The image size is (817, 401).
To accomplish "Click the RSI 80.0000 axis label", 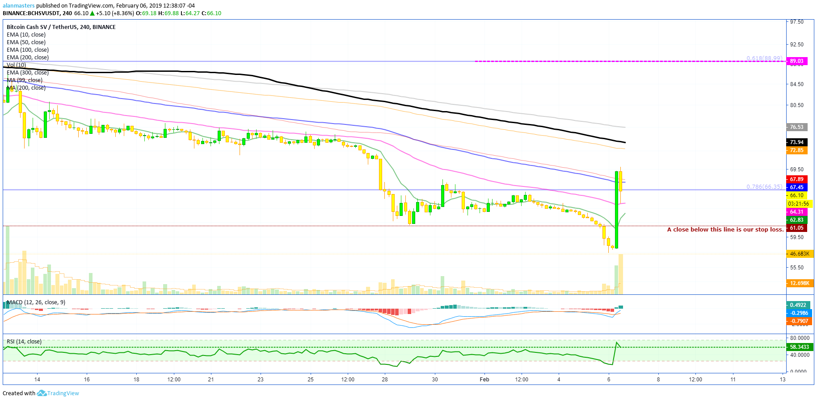I will (800, 338).
